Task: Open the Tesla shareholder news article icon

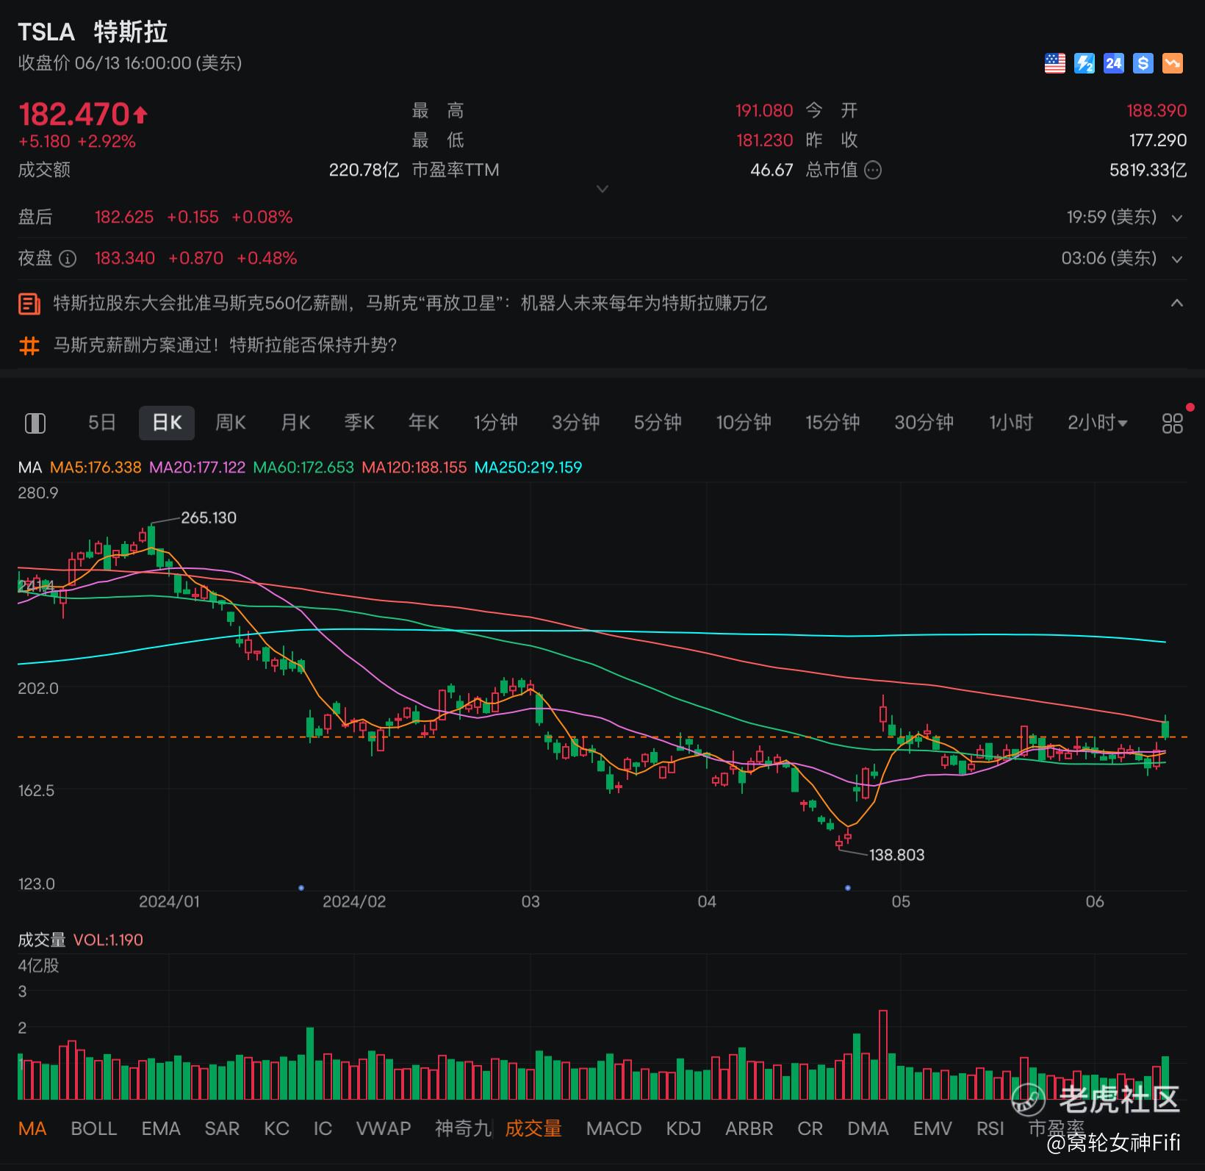Action: coord(29,304)
